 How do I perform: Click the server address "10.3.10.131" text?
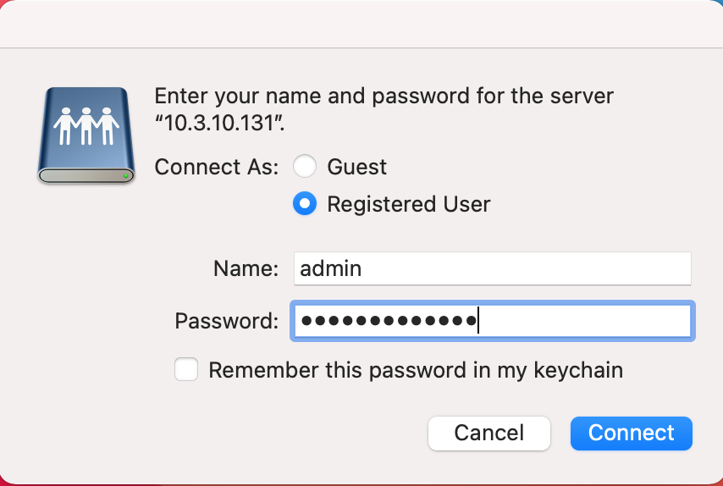(x=219, y=123)
